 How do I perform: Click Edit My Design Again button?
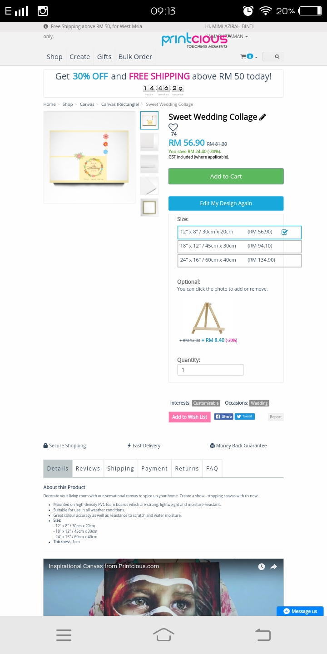(226, 203)
